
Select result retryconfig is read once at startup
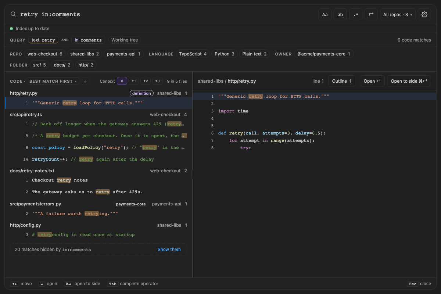[x=98, y=234]
